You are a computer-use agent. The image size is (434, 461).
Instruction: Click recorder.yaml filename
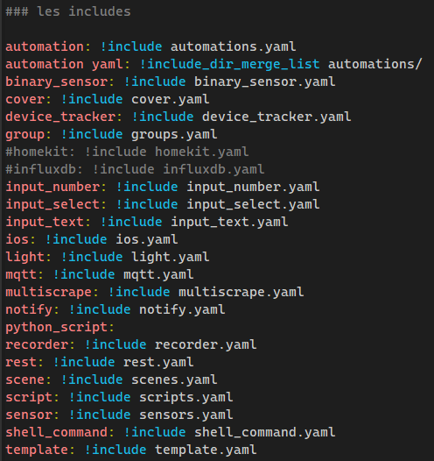point(206,344)
